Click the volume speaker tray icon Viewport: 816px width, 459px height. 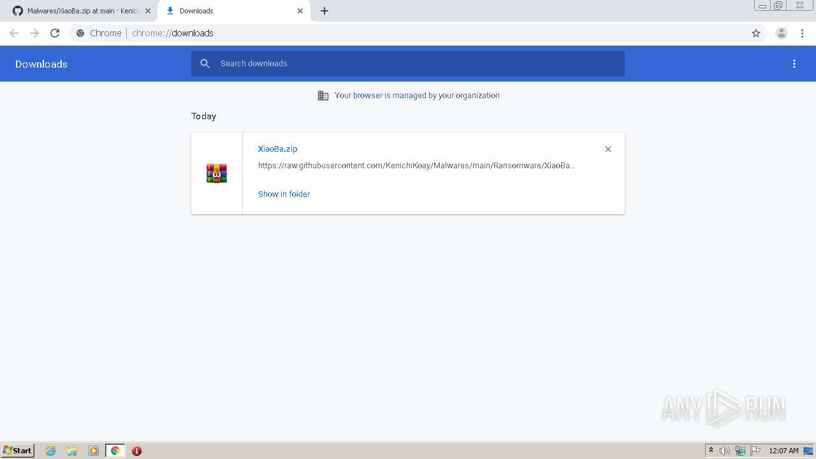click(725, 451)
